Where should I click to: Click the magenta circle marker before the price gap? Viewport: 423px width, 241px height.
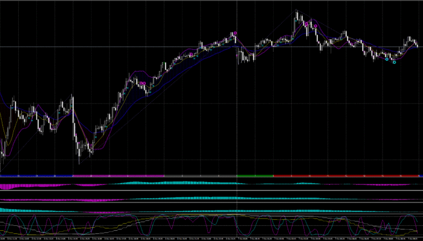pyautogui.click(x=234, y=34)
